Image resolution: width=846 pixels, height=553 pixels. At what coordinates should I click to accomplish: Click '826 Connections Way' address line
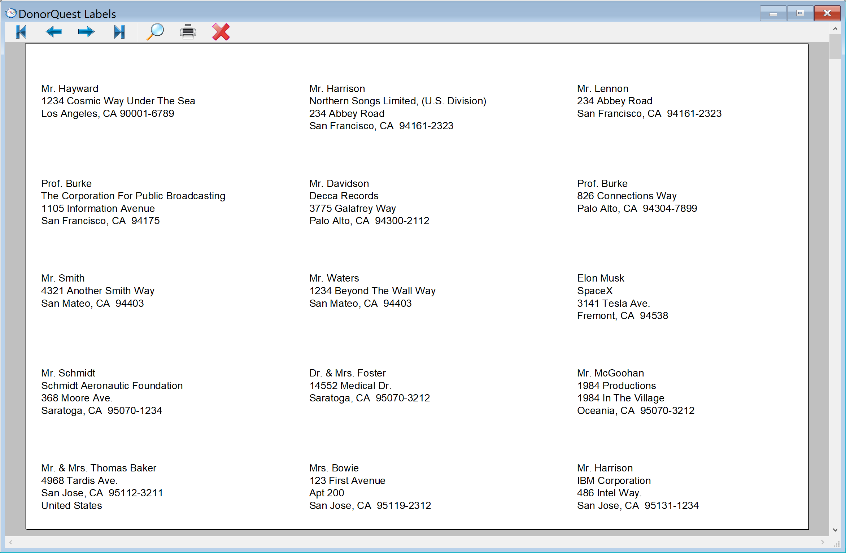point(627,196)
